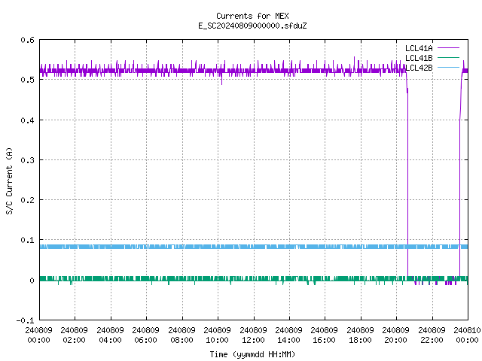The width and height of the screenshot is (482, 361).
Task: Select the LCL41B legend label
Action: pyautogui.click(x=419, y=58)
